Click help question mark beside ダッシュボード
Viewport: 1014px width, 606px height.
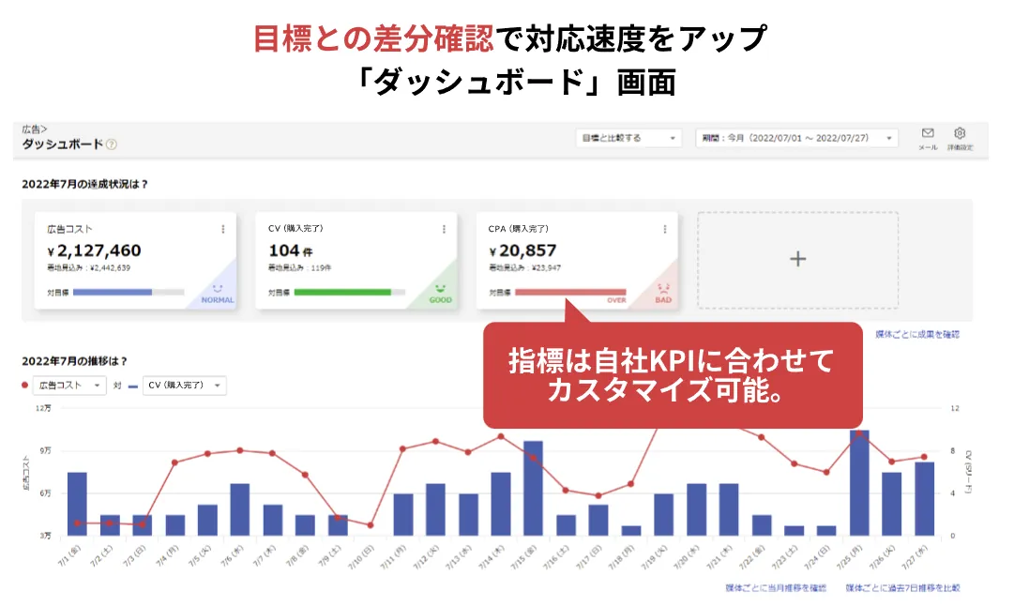pos(112,144)
